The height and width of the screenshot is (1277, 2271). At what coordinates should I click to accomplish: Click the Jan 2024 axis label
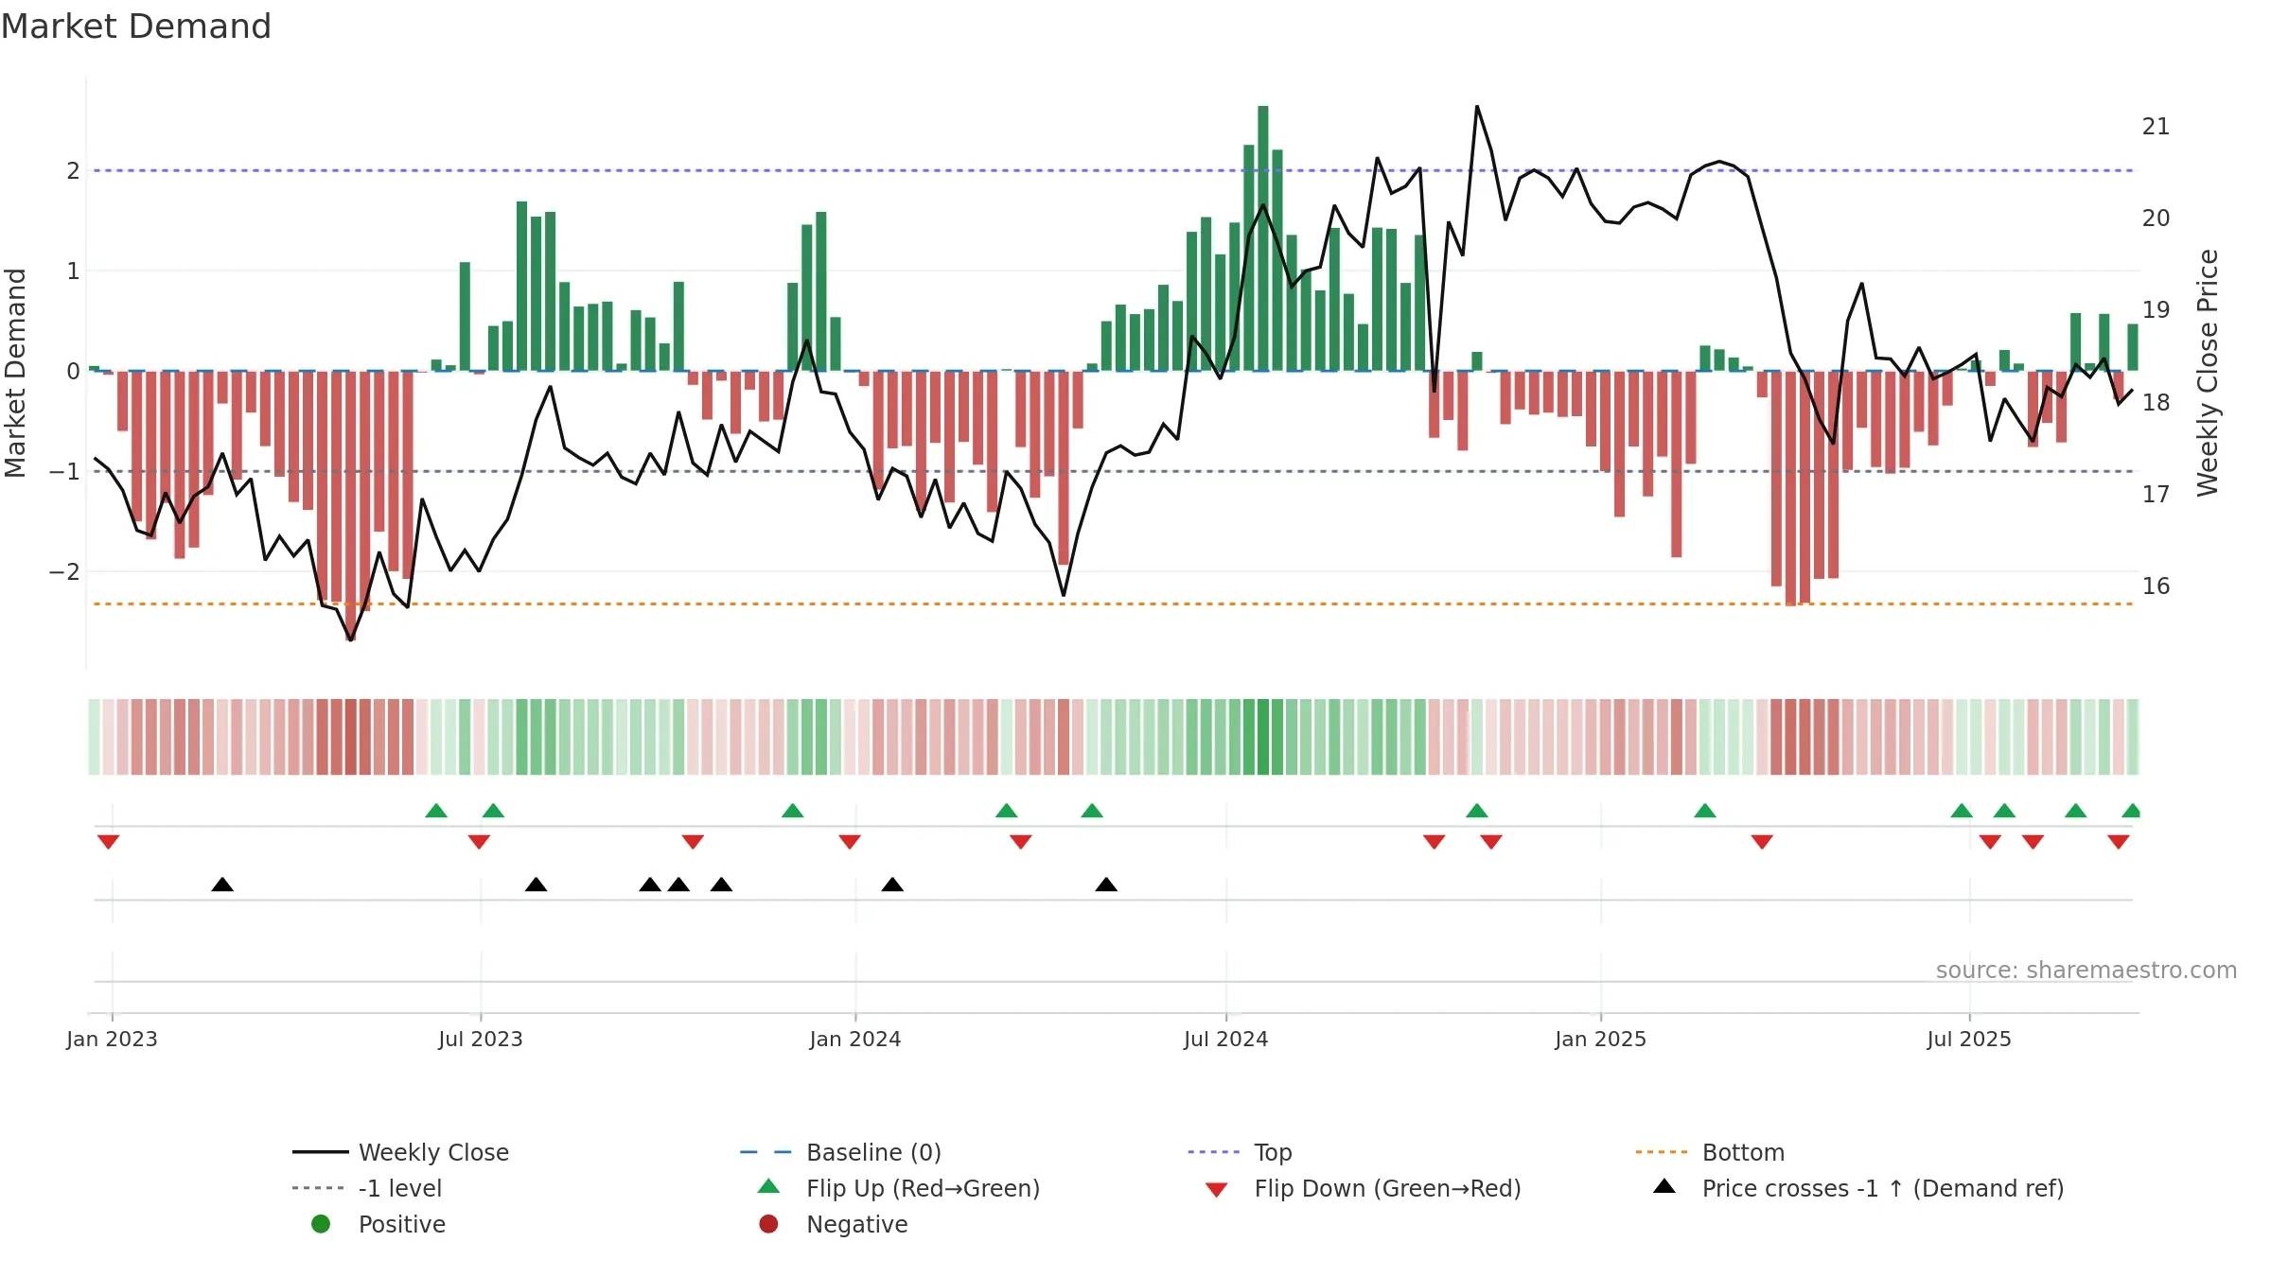pyautogui.click(x=855, y=1039)
